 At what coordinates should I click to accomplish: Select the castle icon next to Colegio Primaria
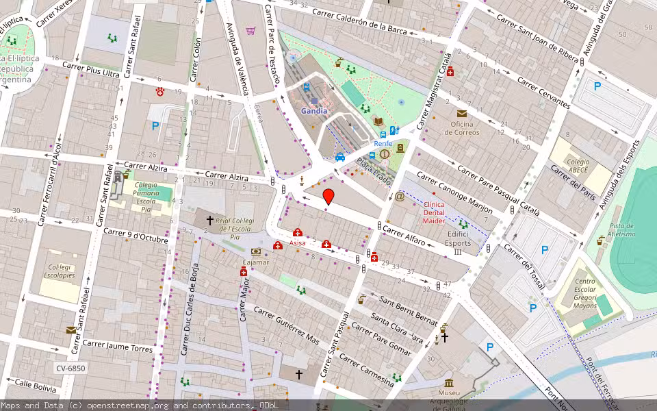(x=118, y=177)
